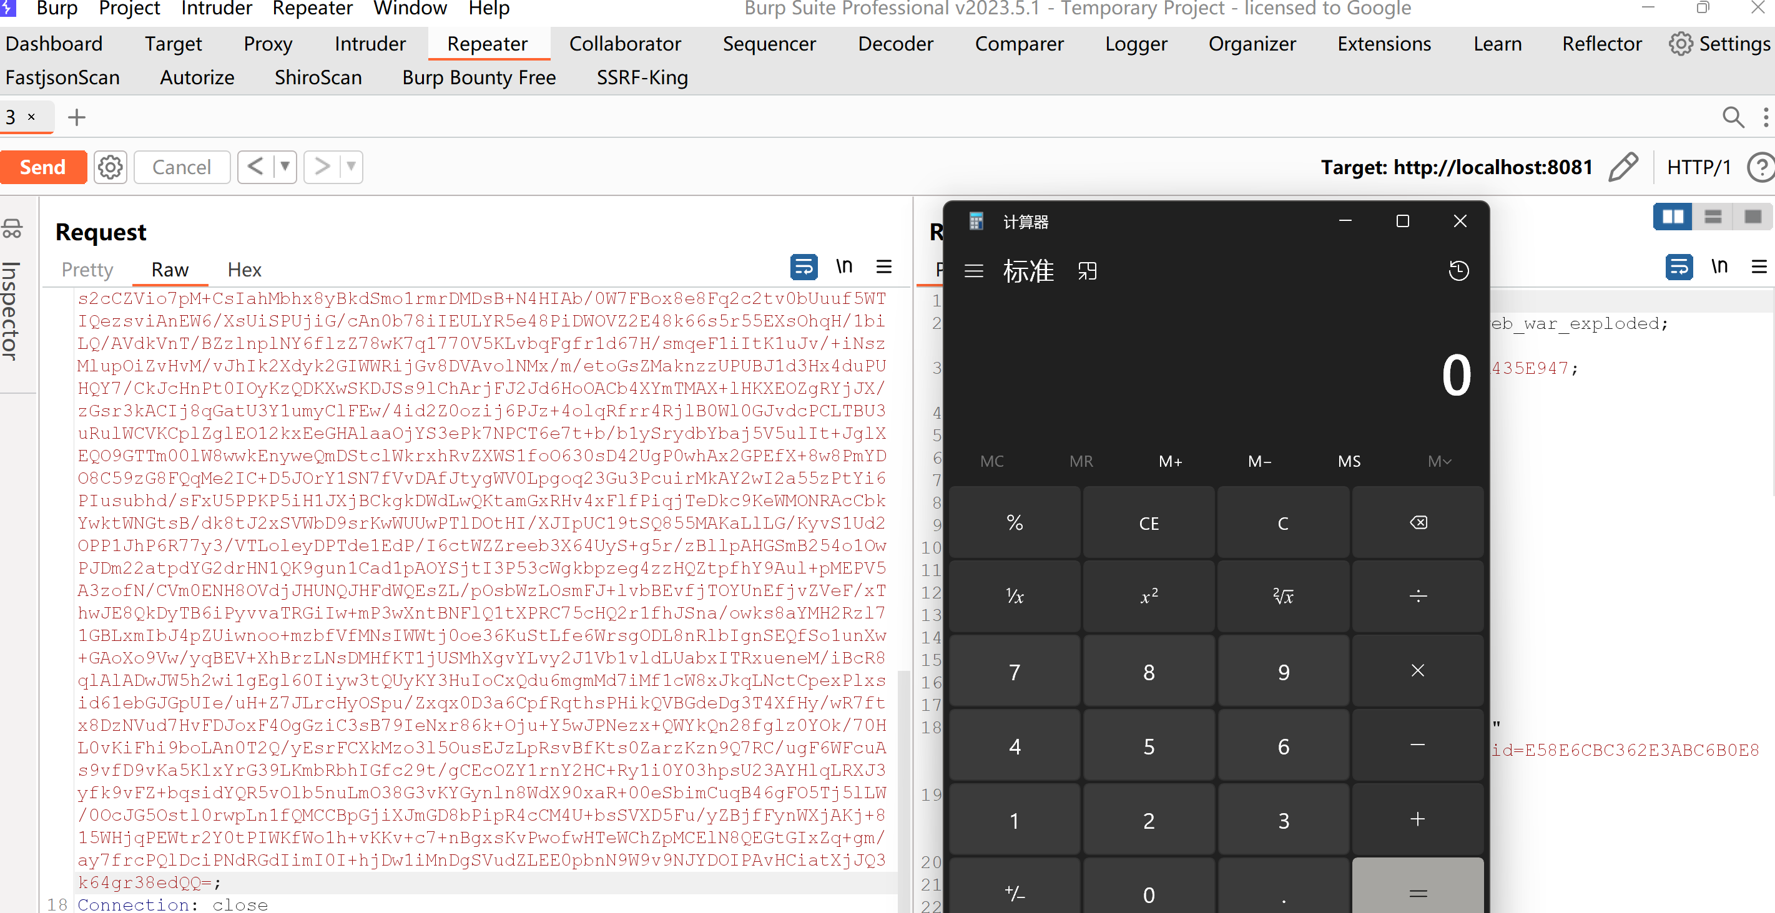
Task: Click the calculator keep-on-top icon
Action: coord(1088,271)
